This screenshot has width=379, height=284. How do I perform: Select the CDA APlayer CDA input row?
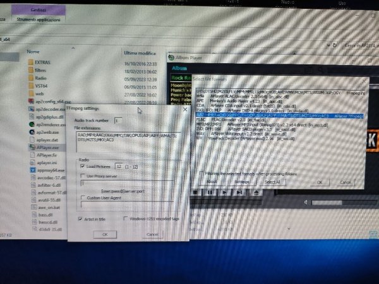pyautogui.click(x=279, y=106)
